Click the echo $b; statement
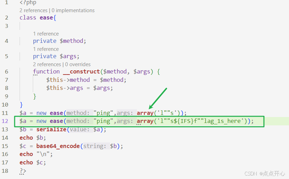Screen dimensions: 289x179 (x=33, y=138)
